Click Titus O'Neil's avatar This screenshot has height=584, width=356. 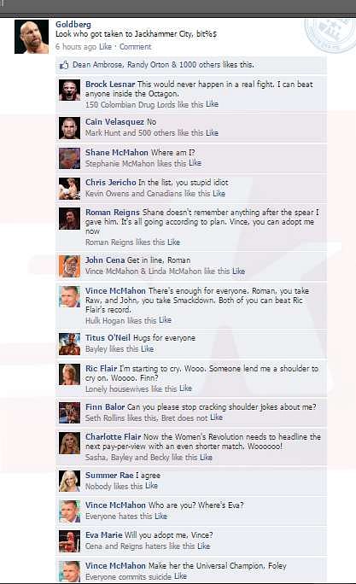coord(69,344)
